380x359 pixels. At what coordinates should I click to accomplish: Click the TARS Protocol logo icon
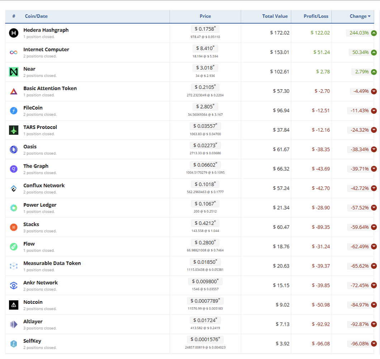(14, 130)
